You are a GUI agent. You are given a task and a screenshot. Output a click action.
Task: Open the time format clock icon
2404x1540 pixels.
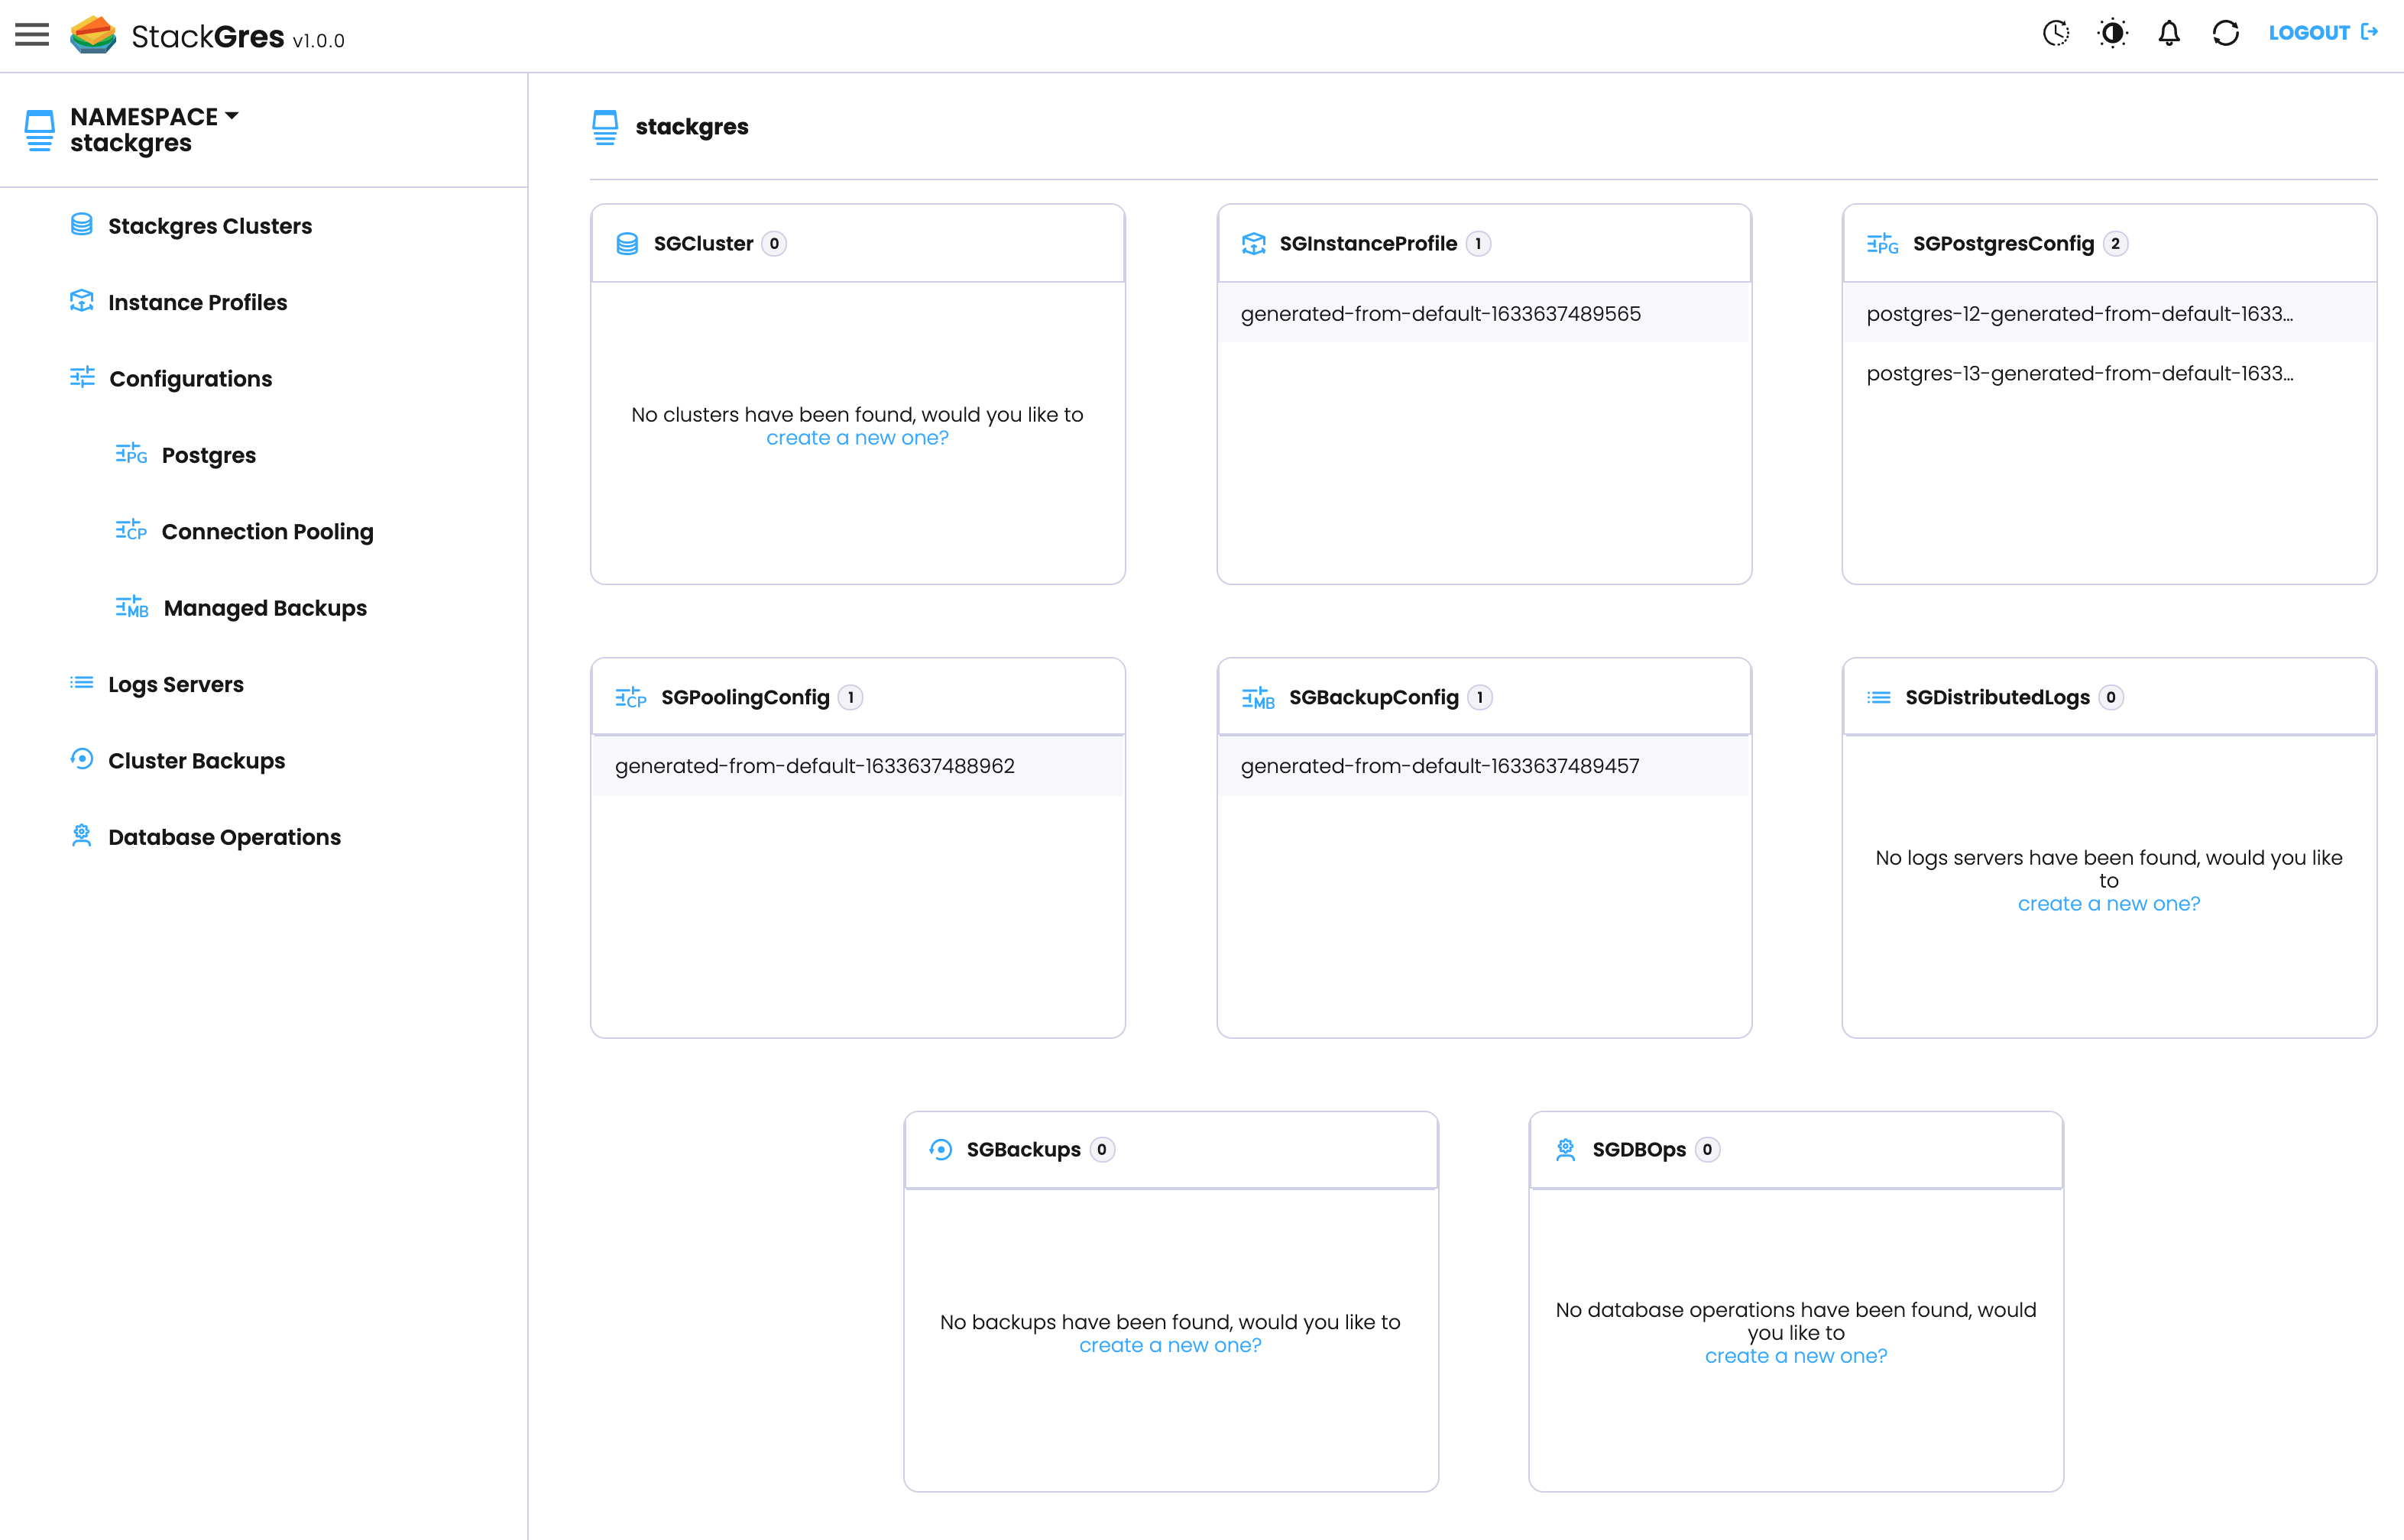click(2056, 33)
